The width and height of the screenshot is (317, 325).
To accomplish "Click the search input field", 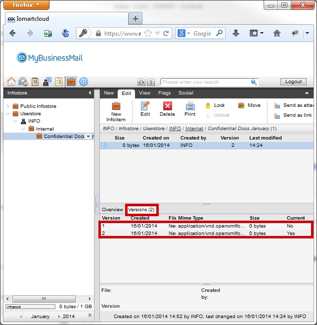I will coord(206,82).
